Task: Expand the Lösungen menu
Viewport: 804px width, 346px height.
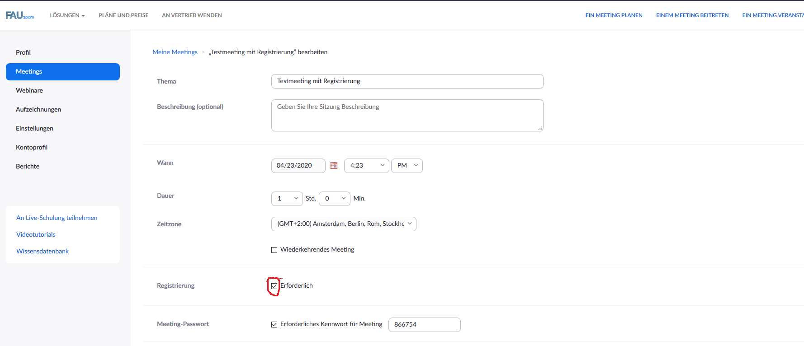Action: 67,15
